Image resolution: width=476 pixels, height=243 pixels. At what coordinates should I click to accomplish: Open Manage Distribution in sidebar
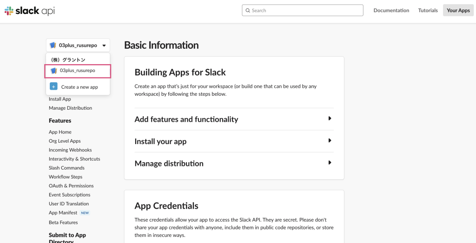[x=70, y=108]
